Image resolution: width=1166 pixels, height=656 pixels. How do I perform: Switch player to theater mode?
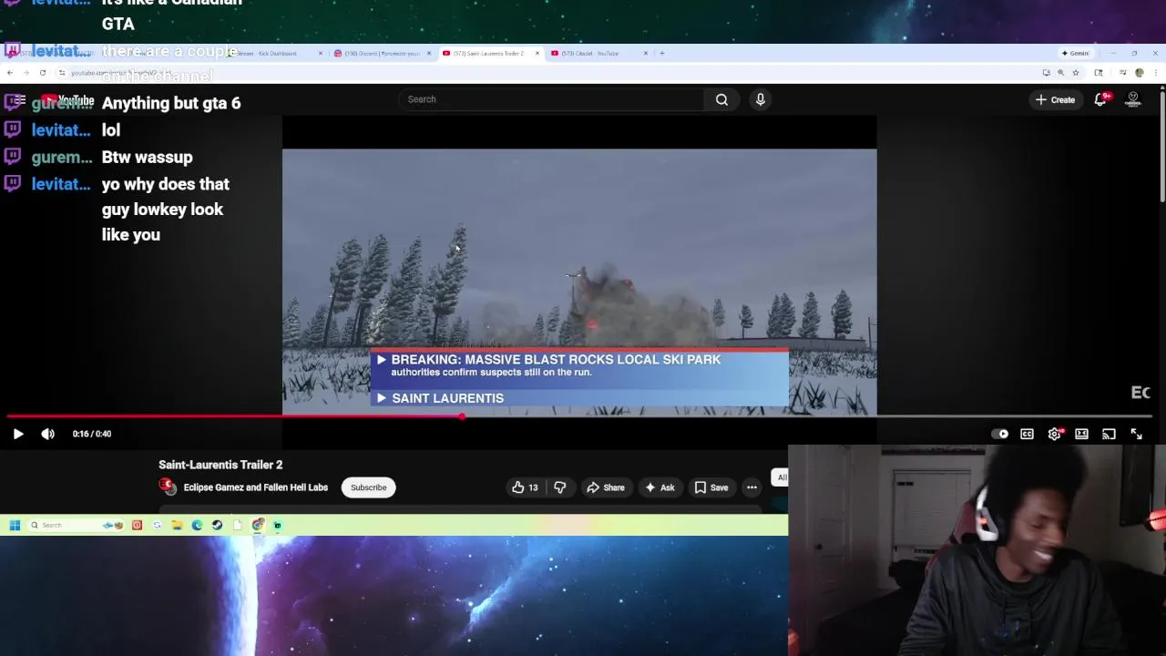(x=1081, y=435)
